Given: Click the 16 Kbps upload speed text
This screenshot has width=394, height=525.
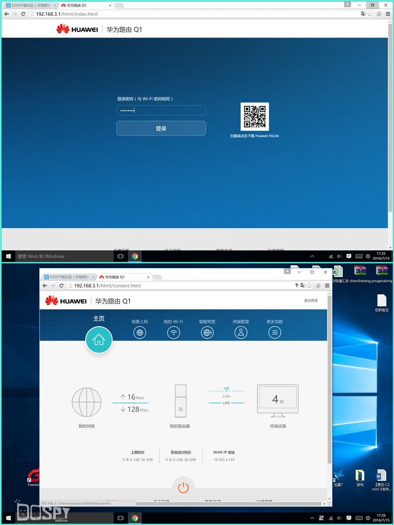Looking at the screenshot, I should [132, 397].
